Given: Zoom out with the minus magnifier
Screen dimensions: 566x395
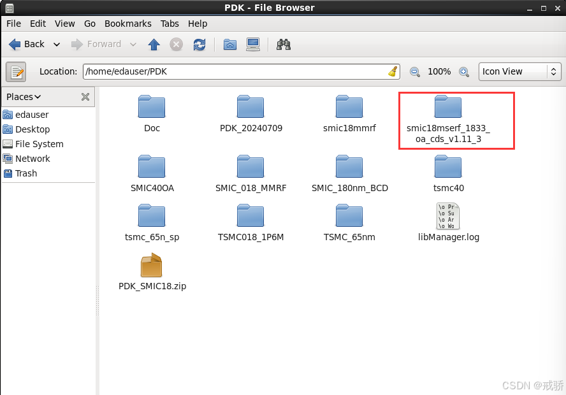Looking at the screenshot, I should pyautogui.click(x=415, y=72).
